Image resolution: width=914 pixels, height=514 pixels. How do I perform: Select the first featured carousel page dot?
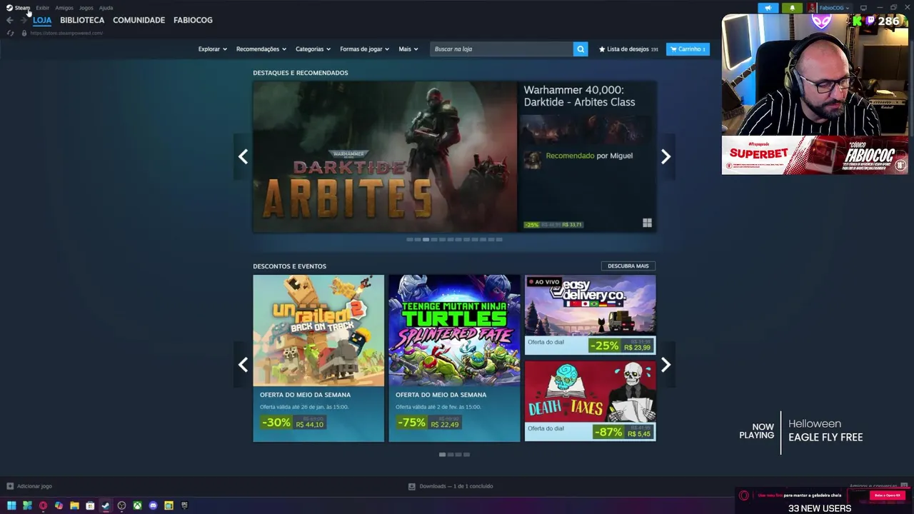click(x=410, y=240)
